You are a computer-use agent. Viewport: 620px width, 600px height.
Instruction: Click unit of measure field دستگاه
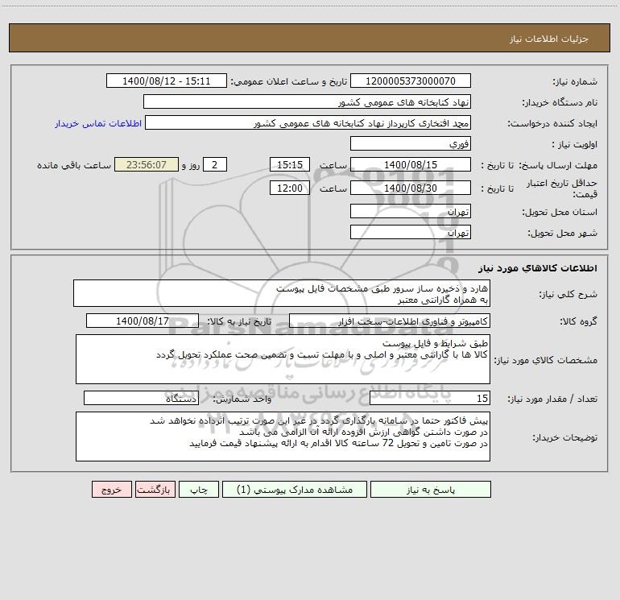[x=141, y=399]
